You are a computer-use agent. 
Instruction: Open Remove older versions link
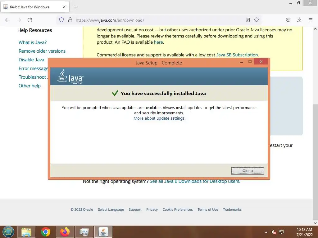(42, 51)
